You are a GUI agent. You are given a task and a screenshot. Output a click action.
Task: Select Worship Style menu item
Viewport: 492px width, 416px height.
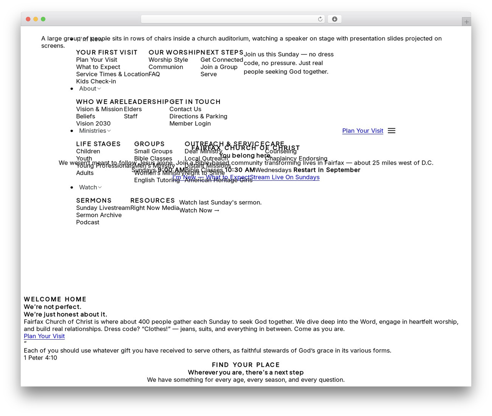coord(168,60)
